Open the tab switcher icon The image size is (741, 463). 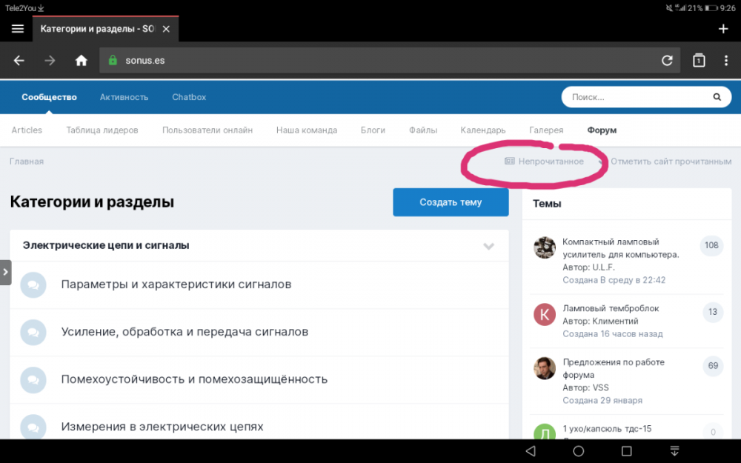[699, 61]
